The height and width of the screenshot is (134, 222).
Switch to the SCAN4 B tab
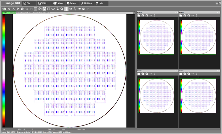[48, 13]
